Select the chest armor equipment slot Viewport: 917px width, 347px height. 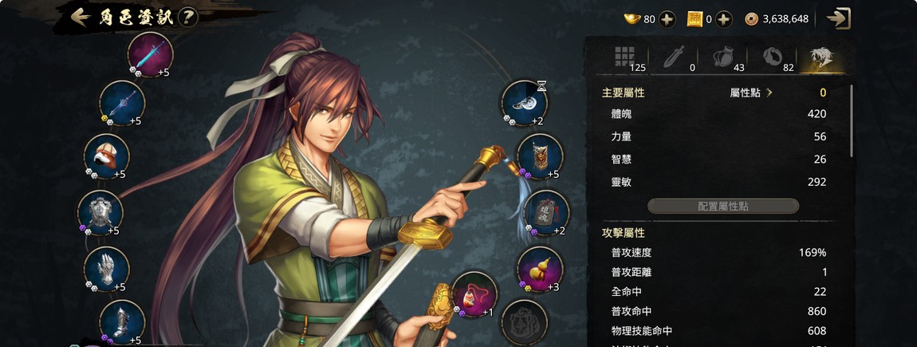(100, 212)
